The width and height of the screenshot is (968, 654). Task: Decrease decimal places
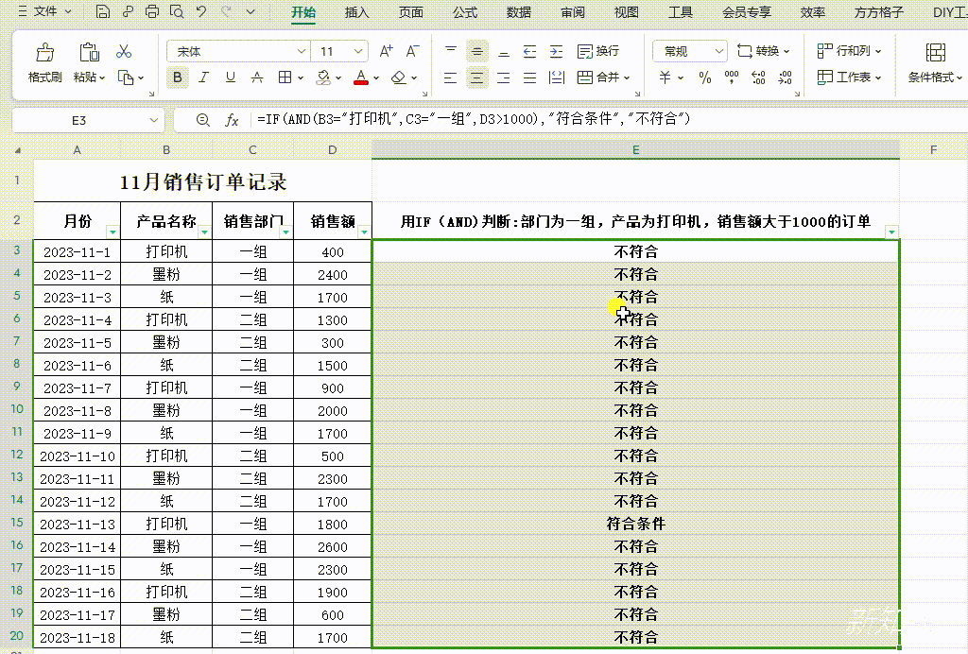785,77
